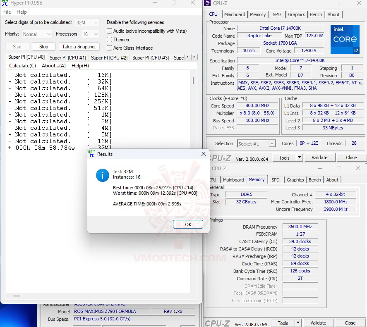
Task: Select Memory tab in lower CPU-Z
Action: pyautogui.click(x=257, y=179)
